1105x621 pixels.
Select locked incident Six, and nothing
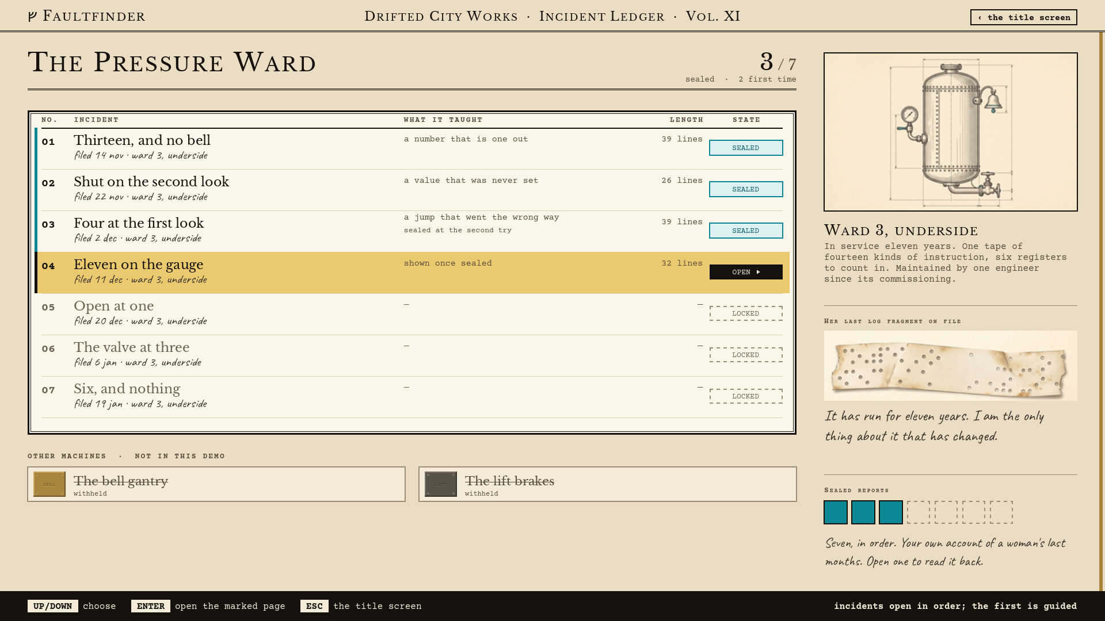point(412,397)
